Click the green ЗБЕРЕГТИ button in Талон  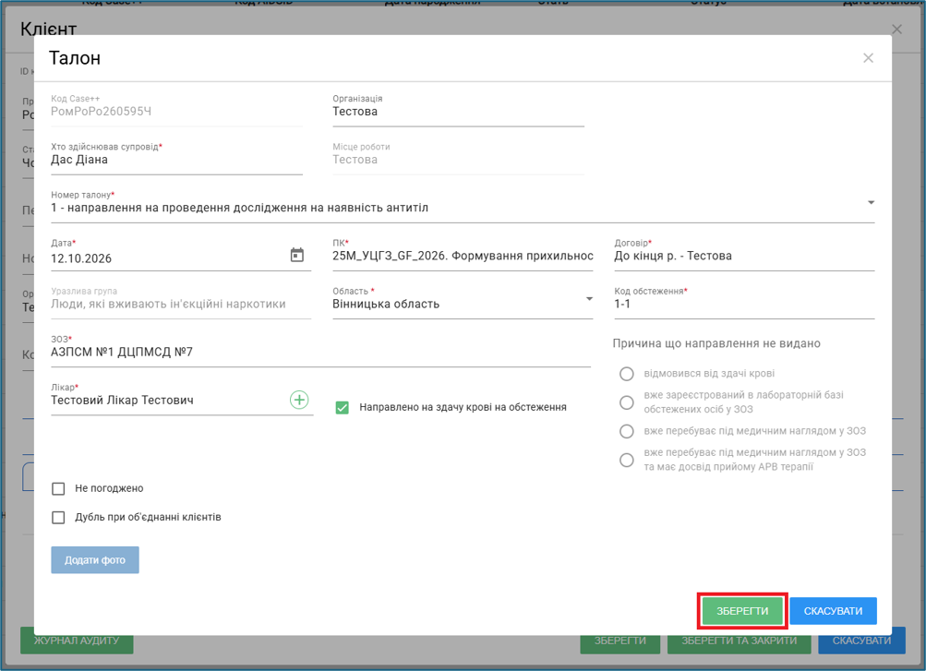[742, 611]
